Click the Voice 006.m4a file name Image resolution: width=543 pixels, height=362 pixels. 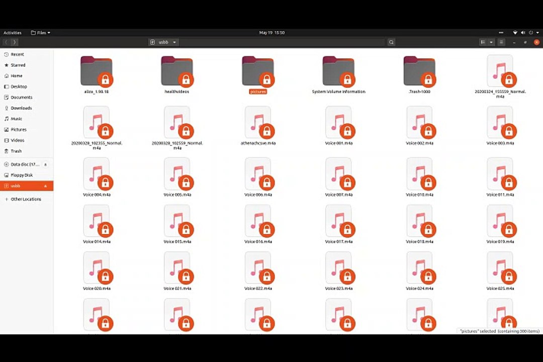point(258,195)
